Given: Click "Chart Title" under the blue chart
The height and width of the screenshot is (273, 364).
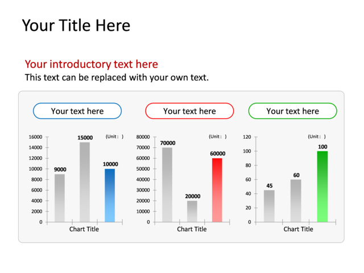Looking at the screenshot, I should (x=84, y=229).
